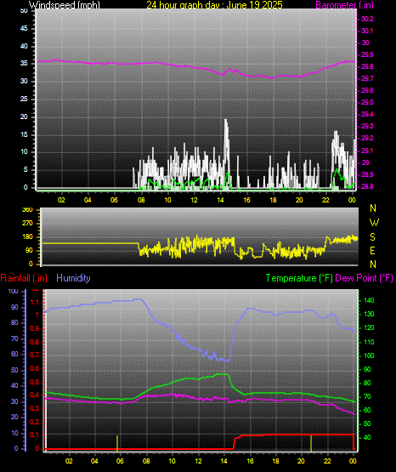This screenshot has width=396, height=472.
Task: Click the 80 value on the green temperature axis
Action: point(367,384)
